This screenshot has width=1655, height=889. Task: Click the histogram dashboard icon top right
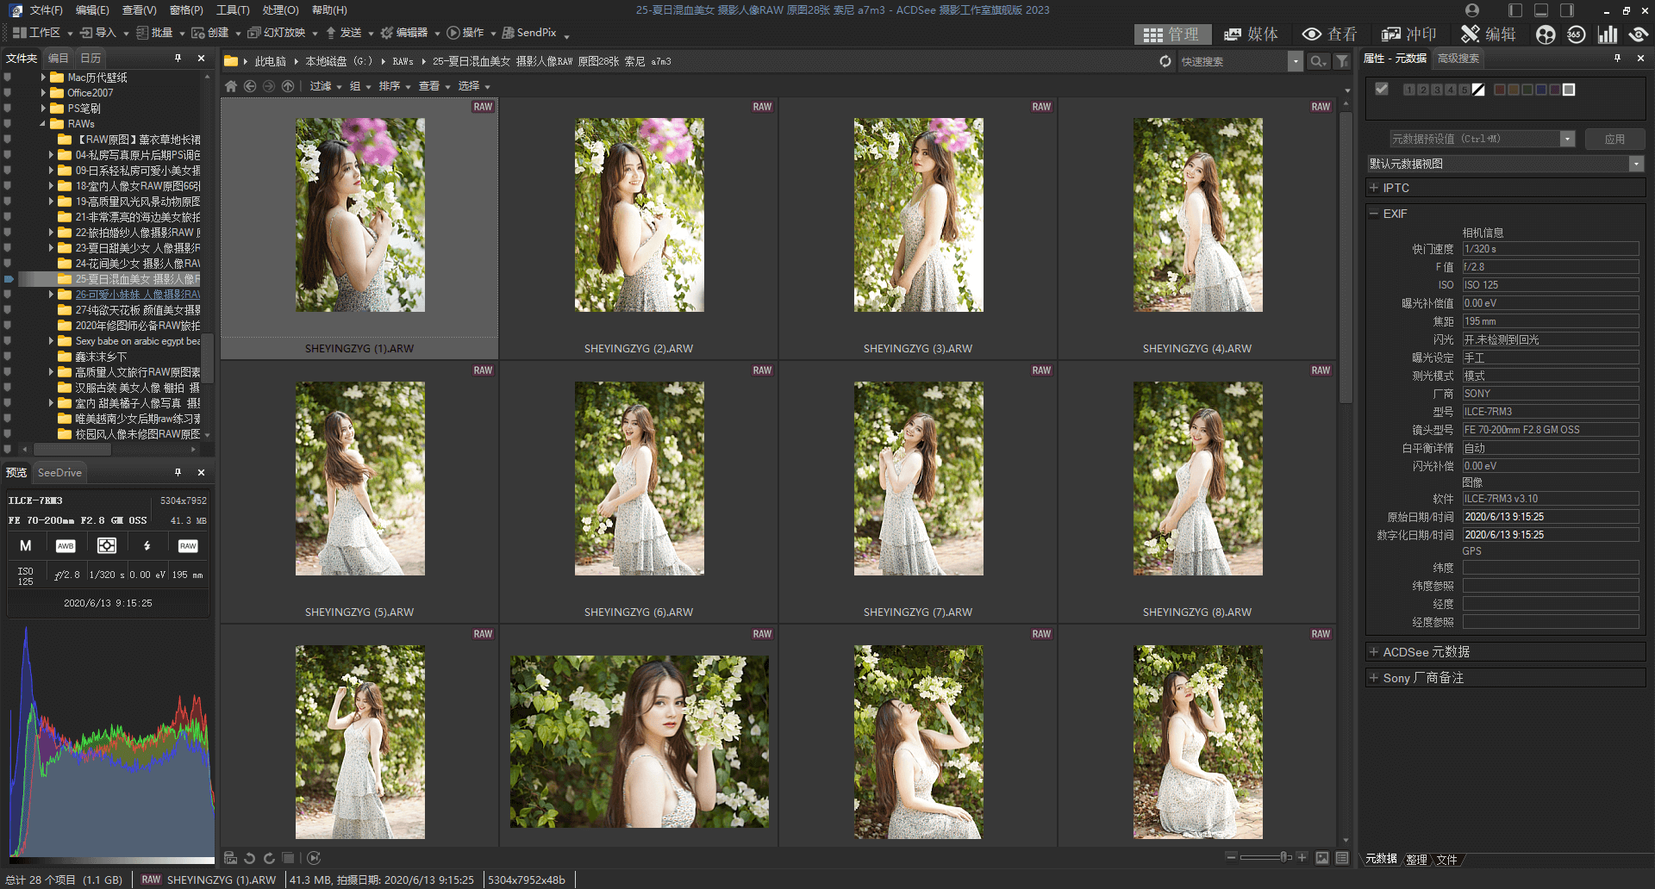1608,34
